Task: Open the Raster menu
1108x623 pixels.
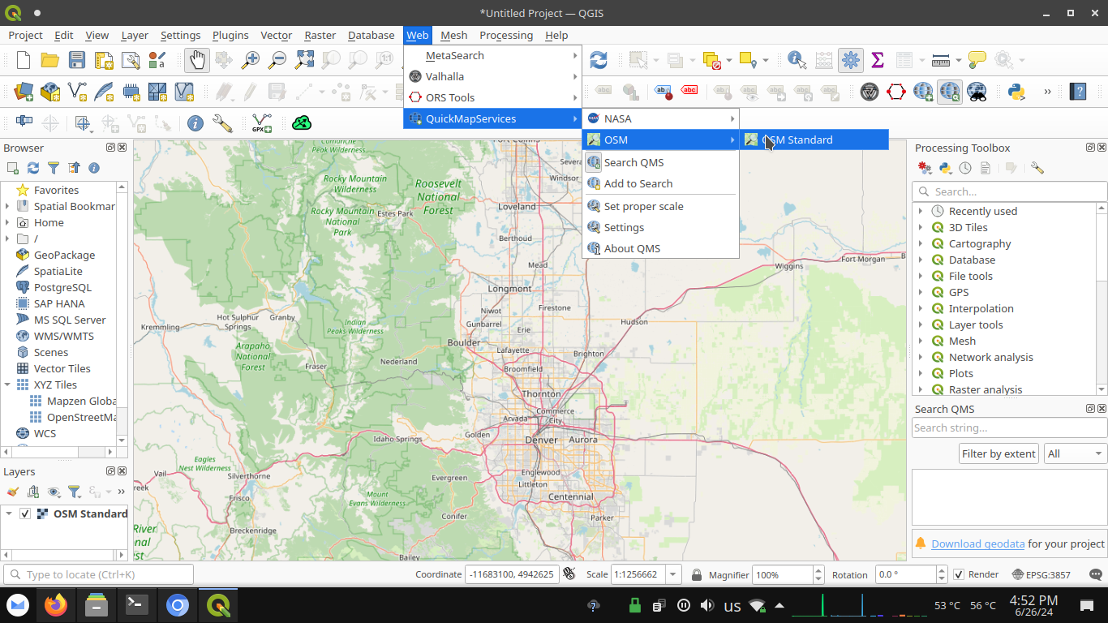Action: [x=320, y=35]
